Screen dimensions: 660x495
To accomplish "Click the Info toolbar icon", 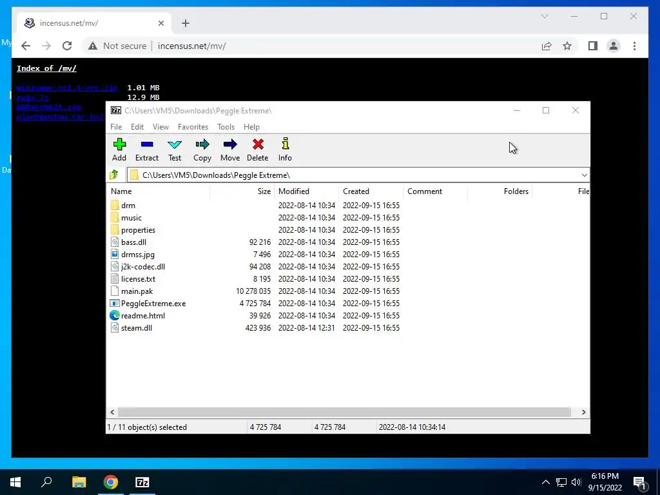I will click(x=286, y=144).
